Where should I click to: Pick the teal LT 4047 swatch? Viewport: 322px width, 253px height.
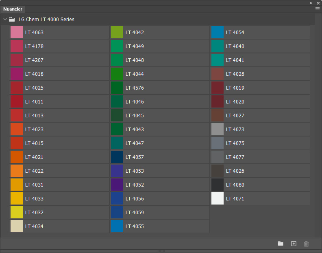[x=117, y=143]
